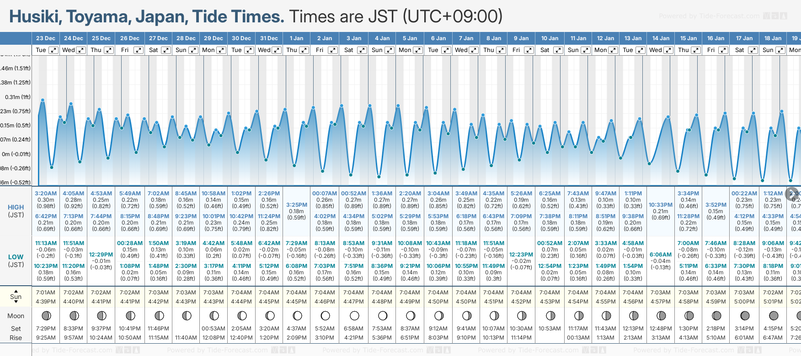The image size is (801, 356).
Task: Click the moon phase icon for 18 Jan
Action: click(774, 315)
